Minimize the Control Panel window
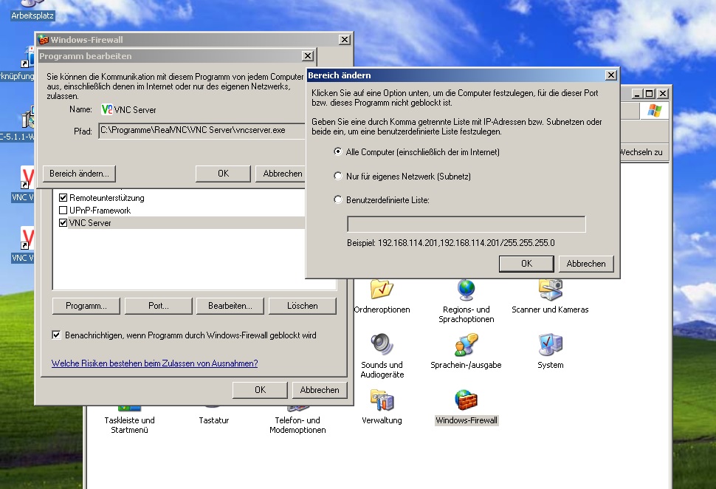The image size is (716, 489). (637, 94)
